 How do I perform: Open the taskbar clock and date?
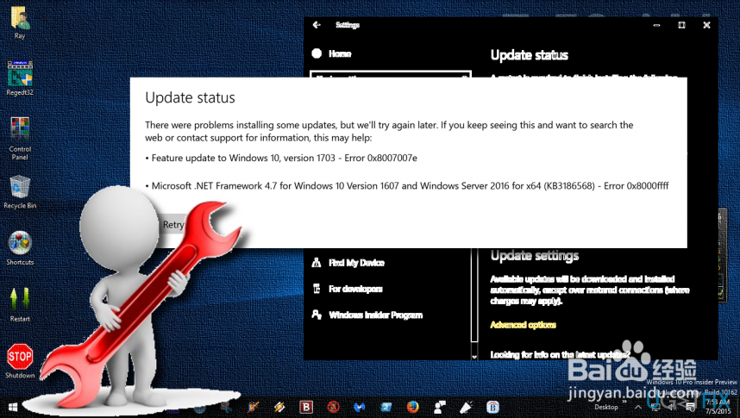(x=718, y=407)
